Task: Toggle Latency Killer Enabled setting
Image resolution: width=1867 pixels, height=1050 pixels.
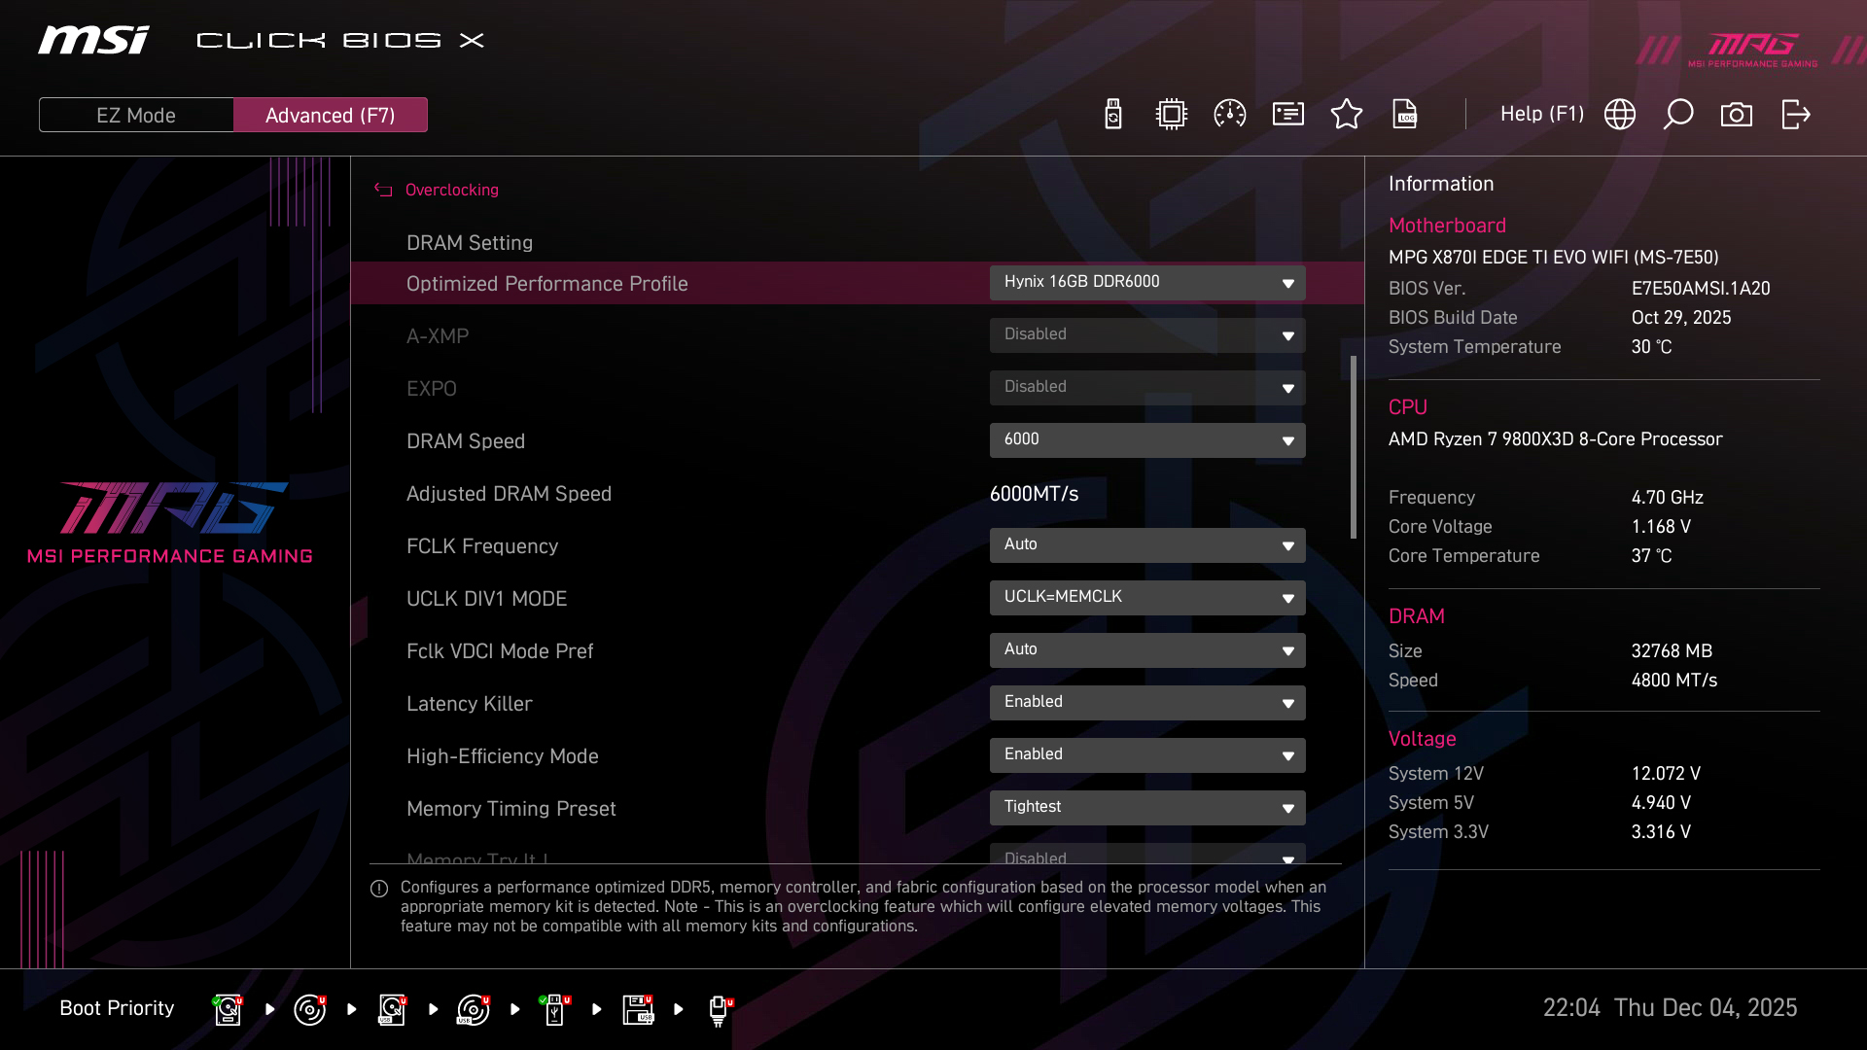Action: (1147, 702)
